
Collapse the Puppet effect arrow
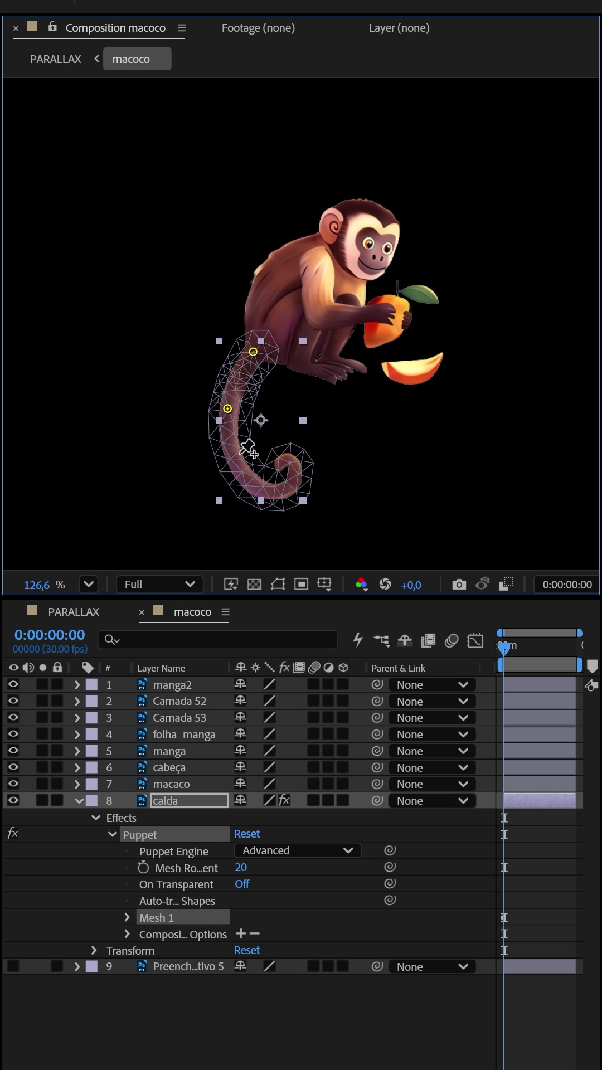pos(112,834)
